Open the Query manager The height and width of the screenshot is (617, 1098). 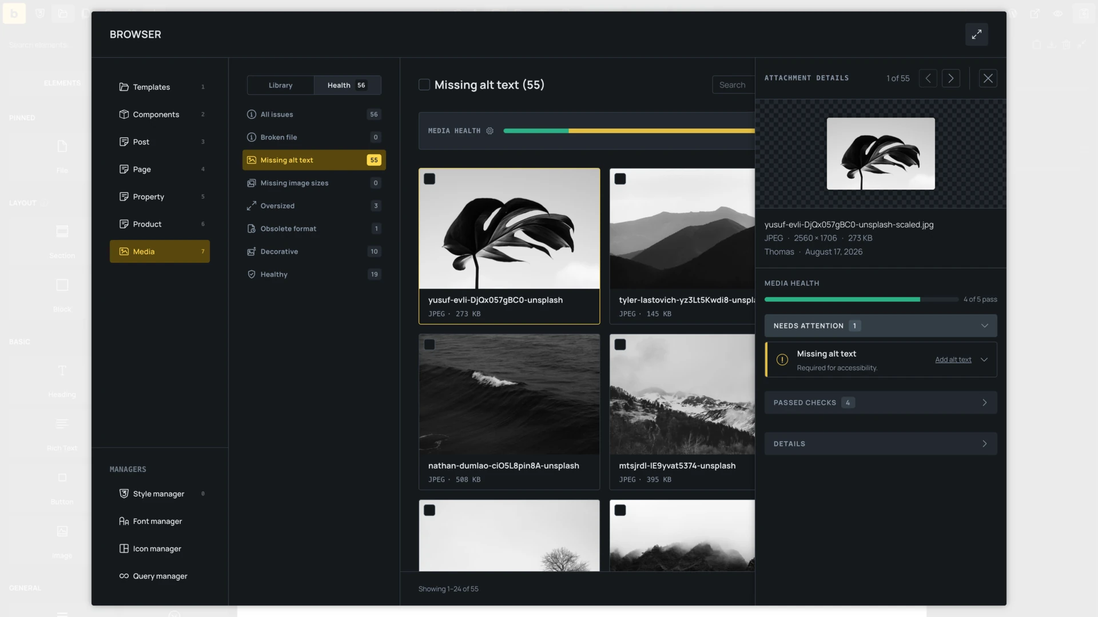[x=160, y=576]
